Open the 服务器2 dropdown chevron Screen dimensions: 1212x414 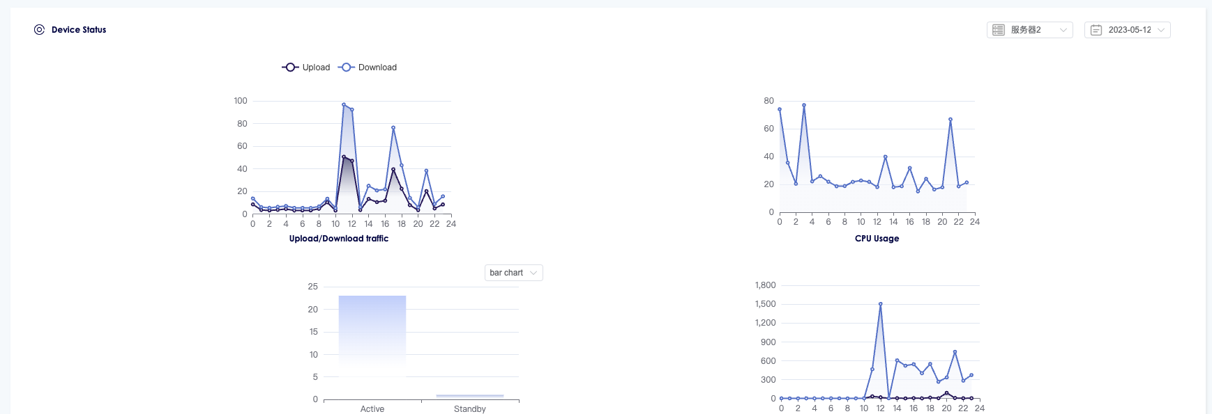[x=1063, y=30]
